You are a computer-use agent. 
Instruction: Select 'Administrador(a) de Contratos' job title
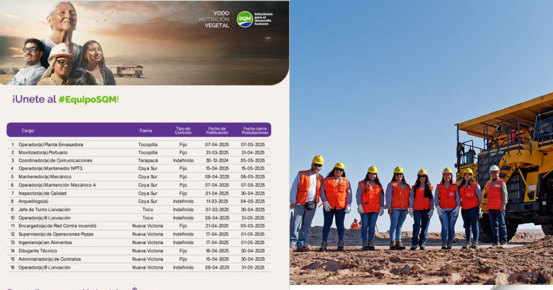click(x=49, y=259)
